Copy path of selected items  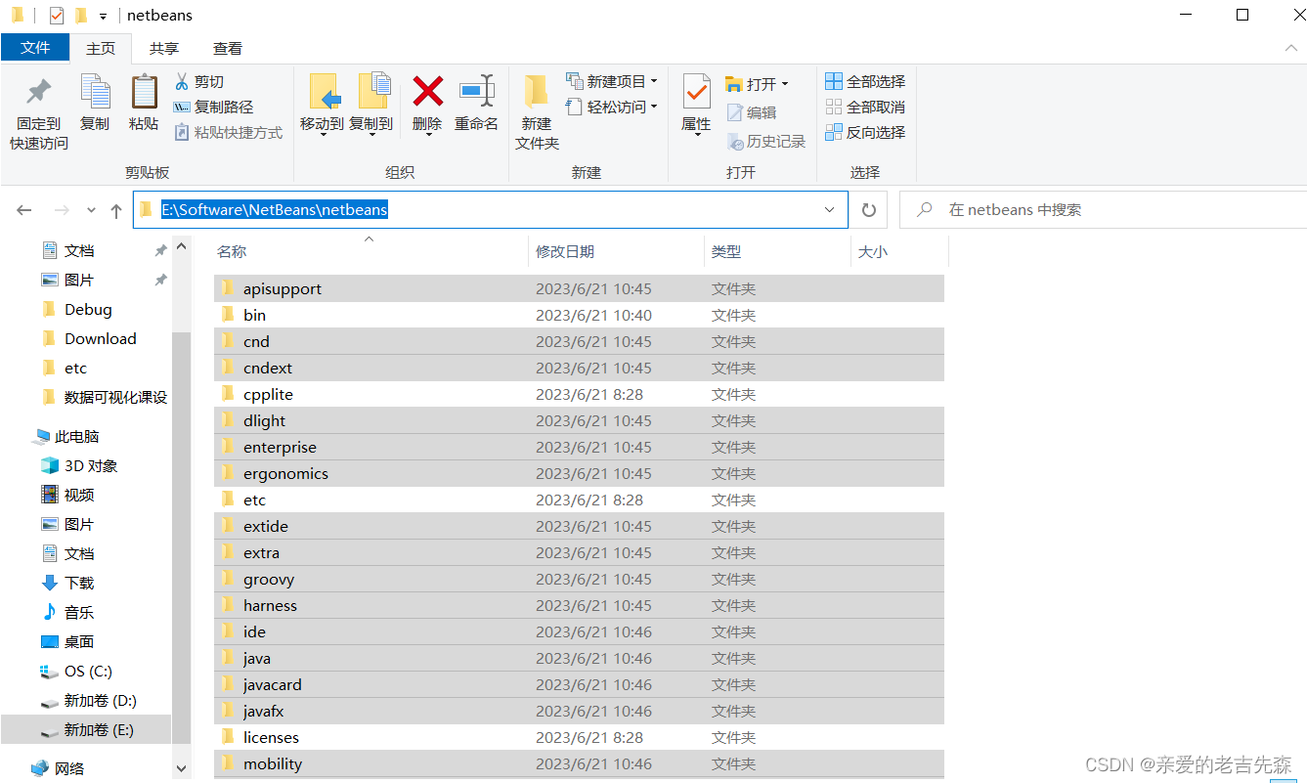pyautogui.click(x=213, y=107)
